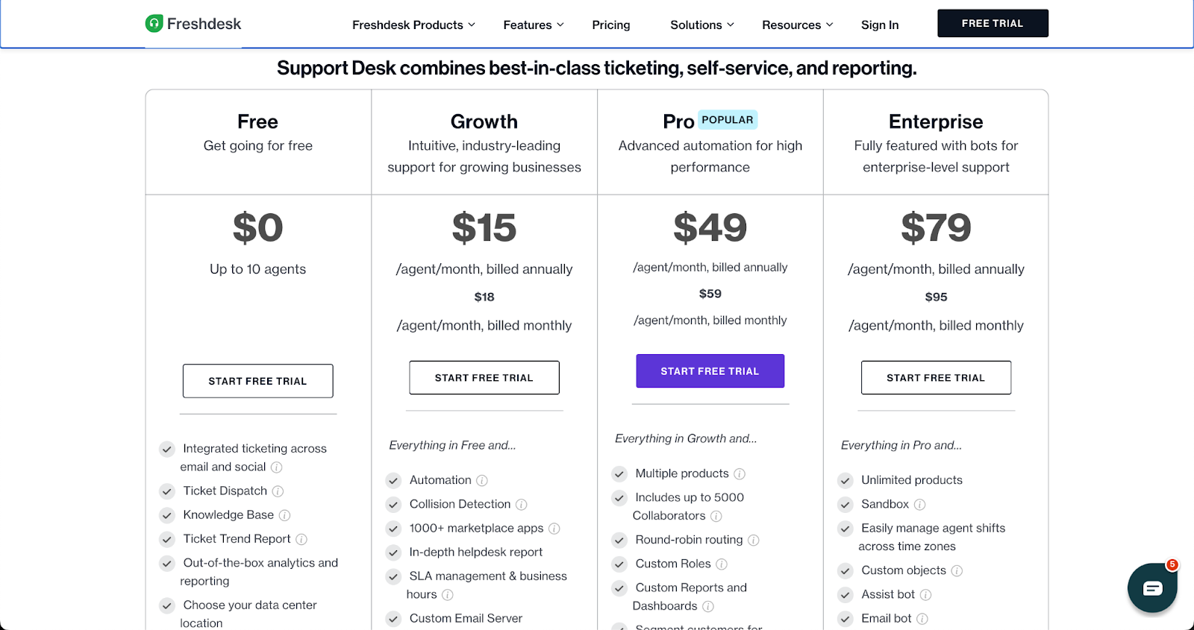This screenshot has height=630, width=1194.
Task: Click info icon next to Collision Detection
Action: point(522,505)
